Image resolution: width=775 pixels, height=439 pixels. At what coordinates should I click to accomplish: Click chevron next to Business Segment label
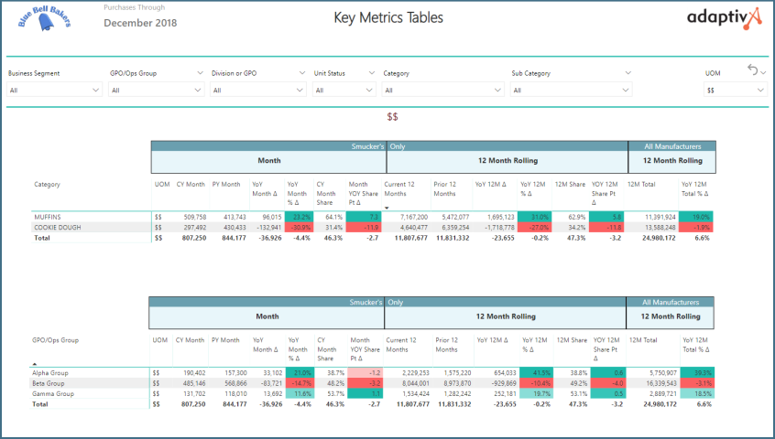(x=95, y=73)
